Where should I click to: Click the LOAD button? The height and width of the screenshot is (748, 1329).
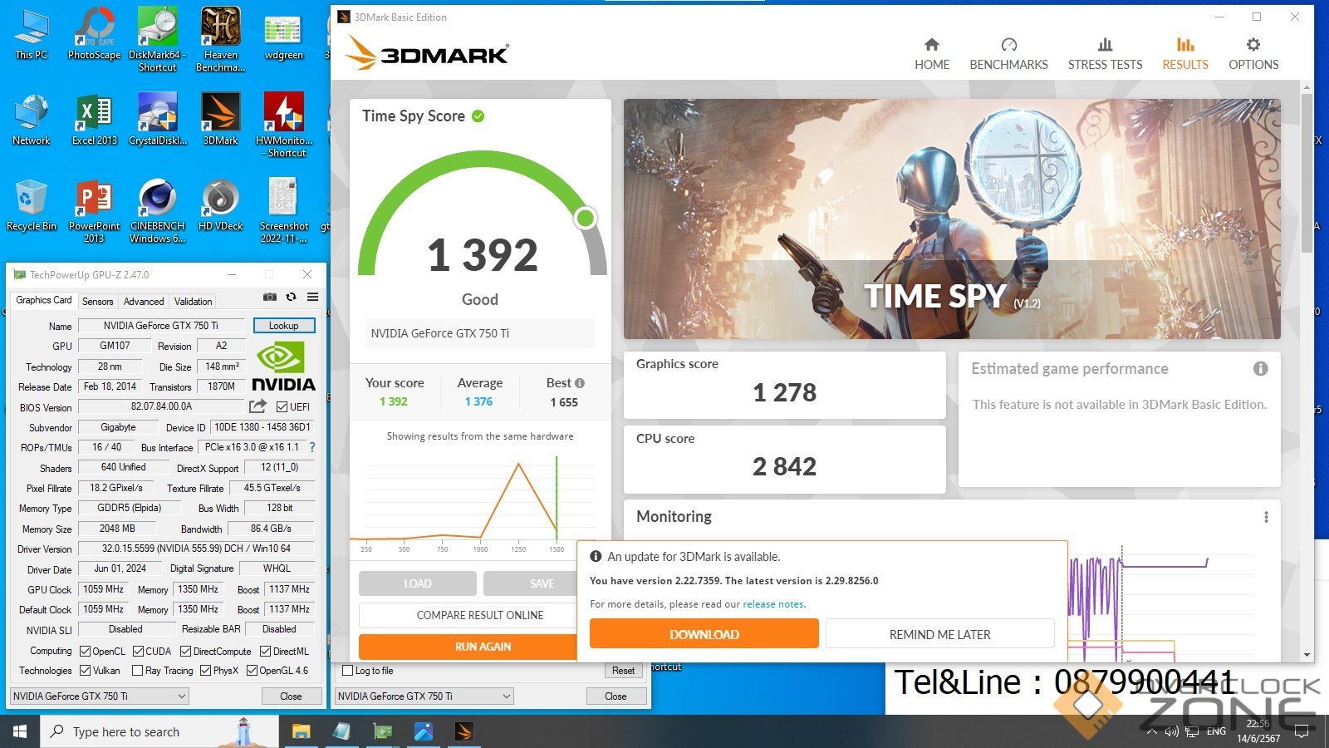[x=417, y=583]
